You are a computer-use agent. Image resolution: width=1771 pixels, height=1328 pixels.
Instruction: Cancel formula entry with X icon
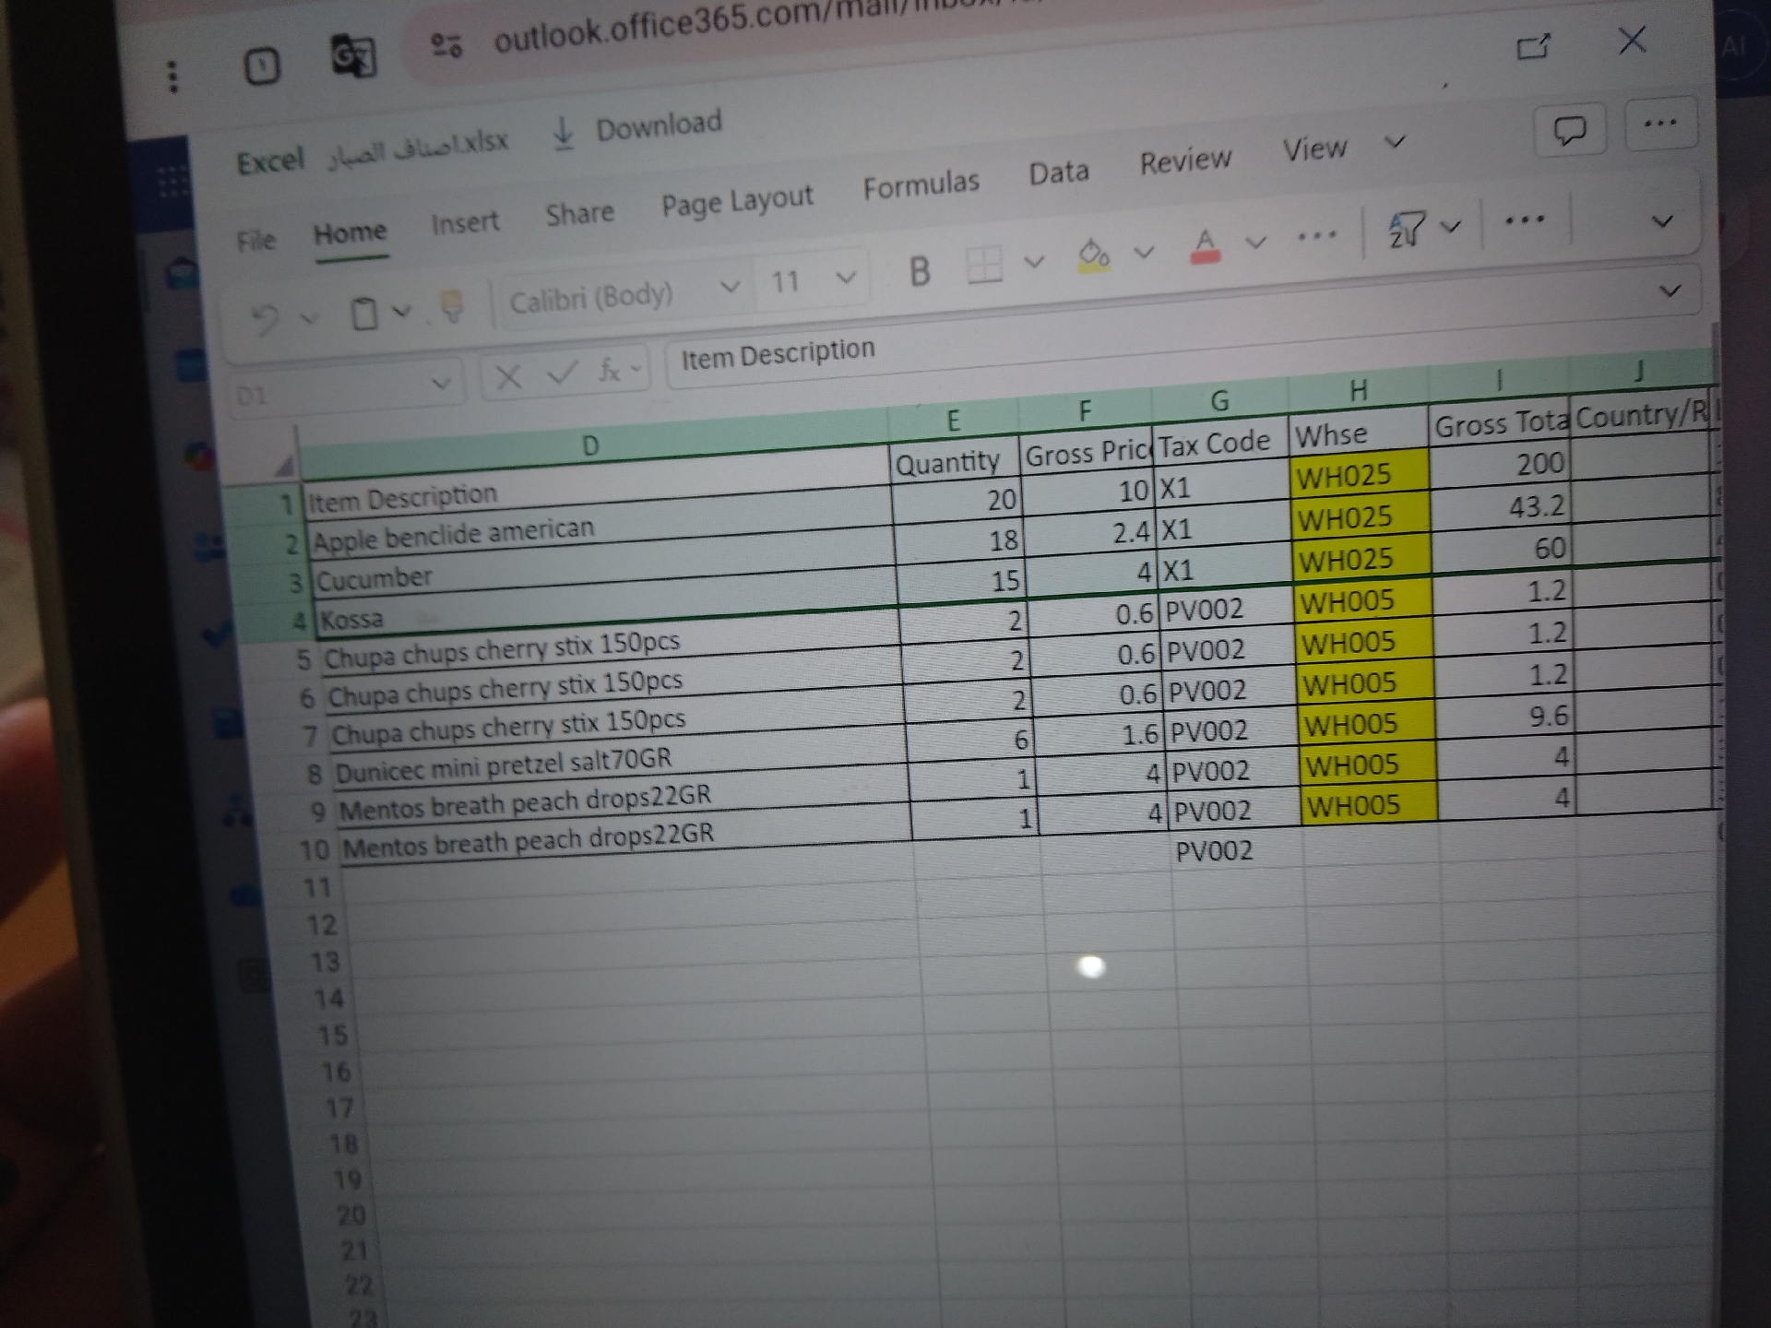508,376
